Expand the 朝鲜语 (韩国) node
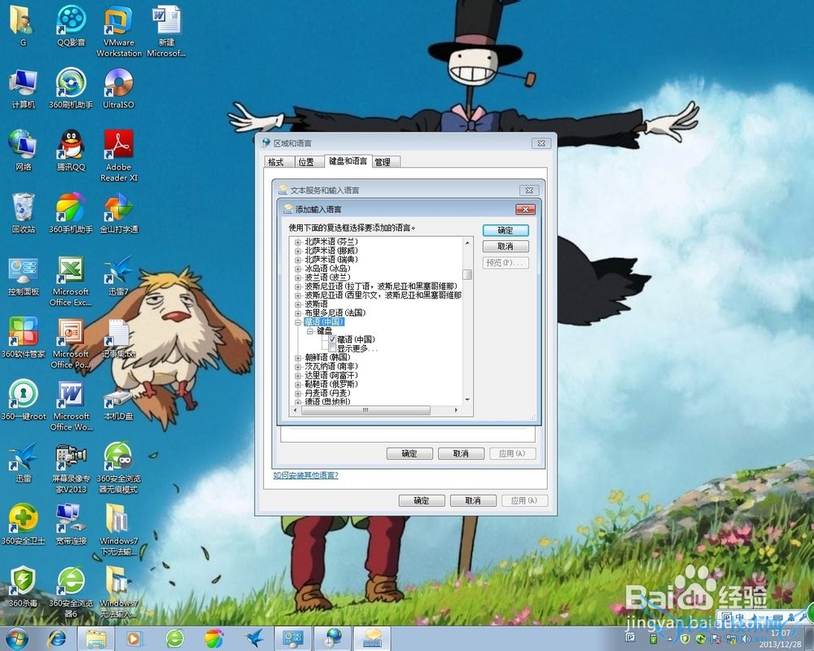The image size is (814, 651). point(298,358)
